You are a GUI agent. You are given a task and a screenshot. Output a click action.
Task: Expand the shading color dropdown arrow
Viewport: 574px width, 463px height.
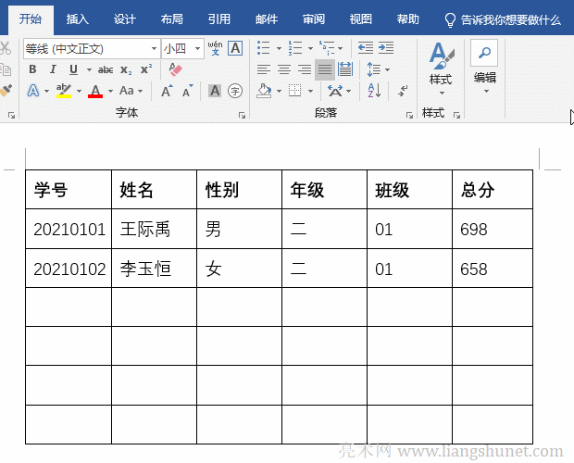coord(280,91)
